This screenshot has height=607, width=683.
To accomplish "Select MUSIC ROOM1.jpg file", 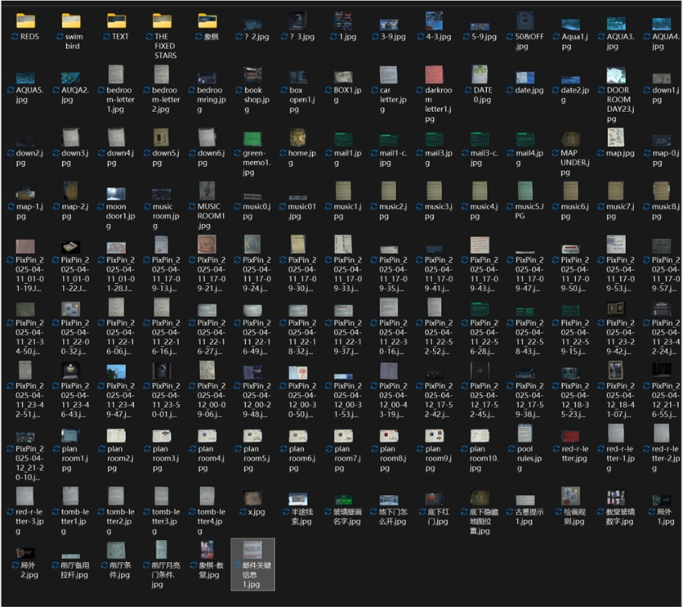I will click(x=207, y=206).
